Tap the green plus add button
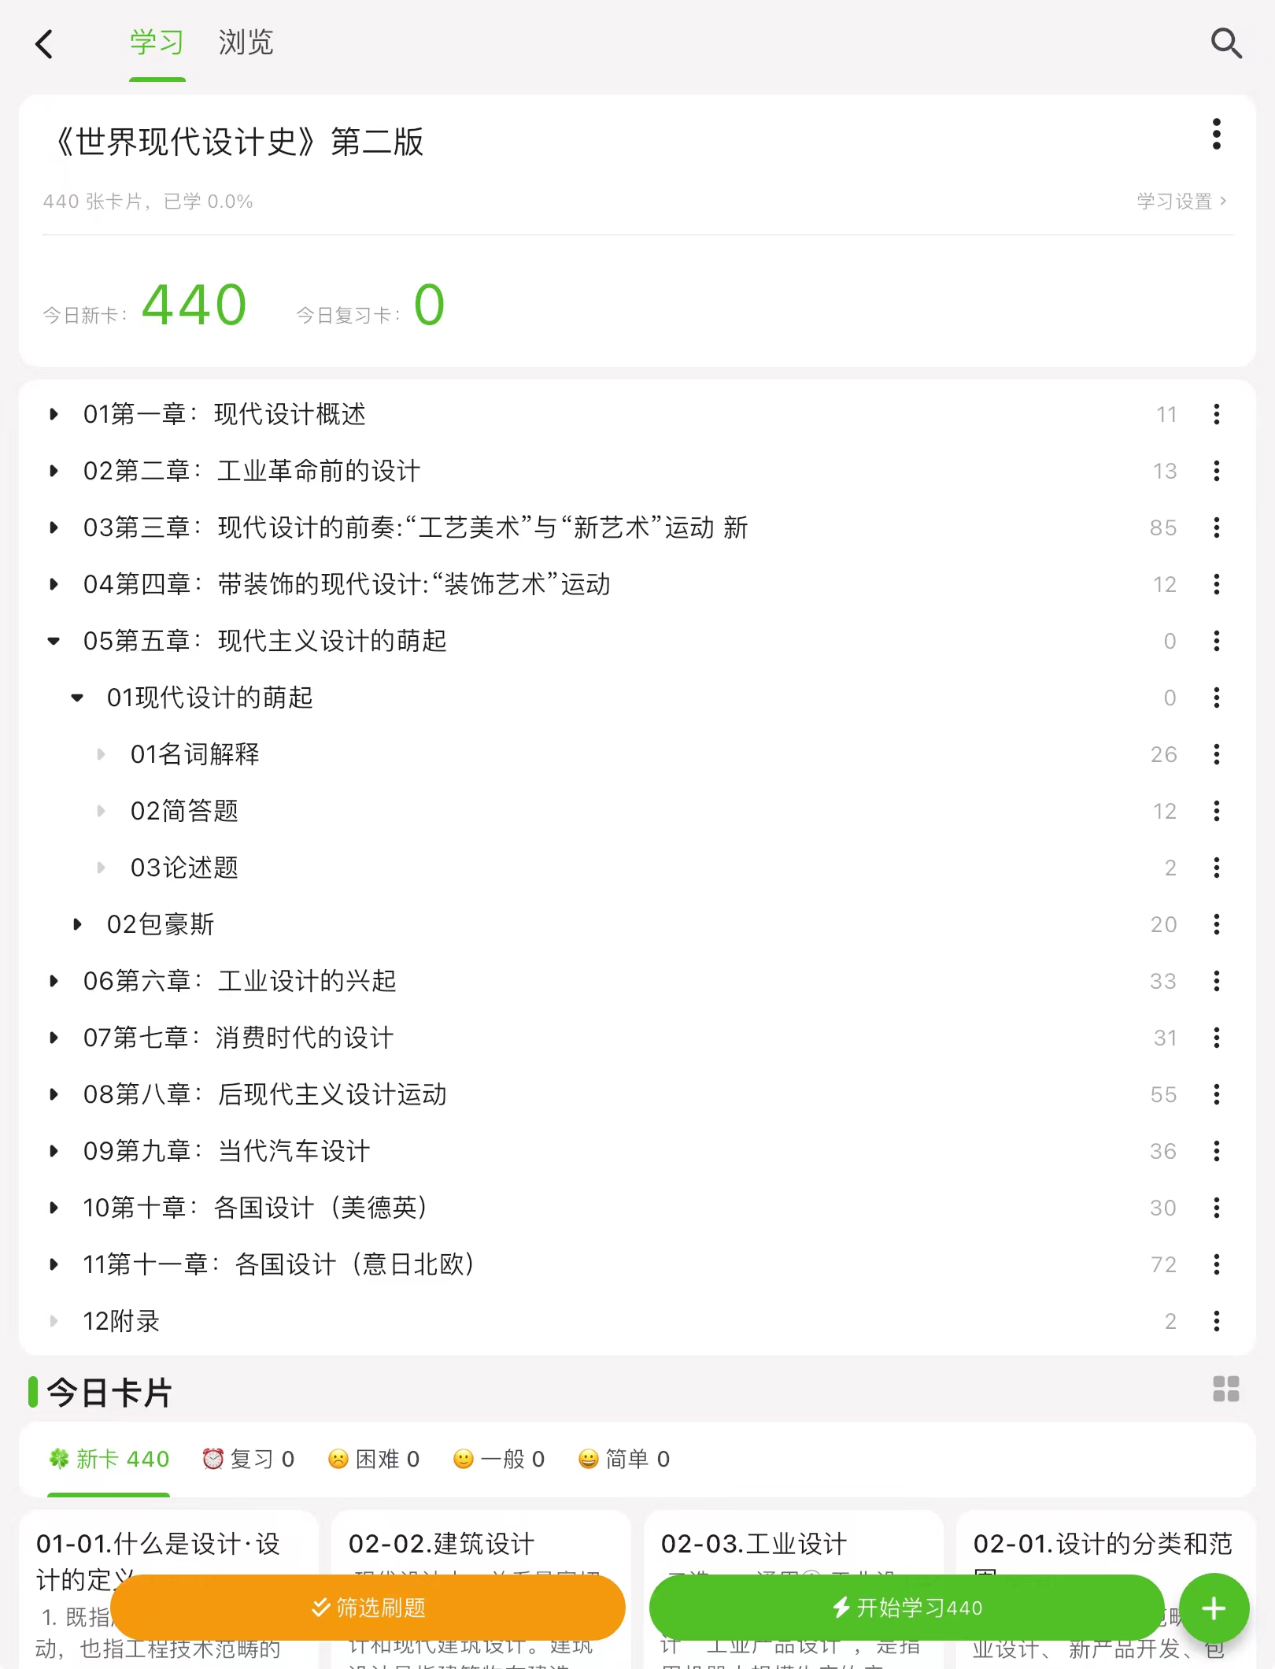 point(1214,1608)
